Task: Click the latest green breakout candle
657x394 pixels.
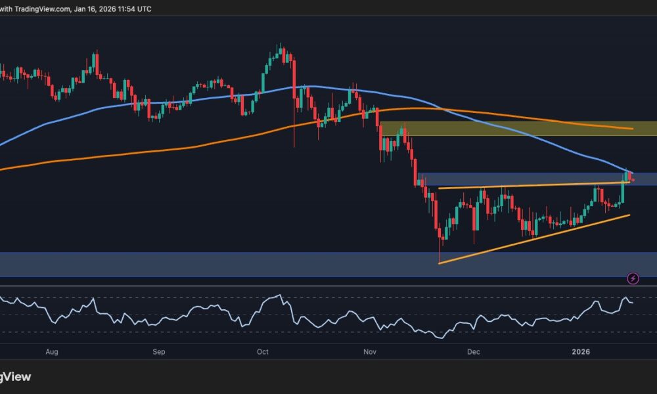Action: (x=623, y=190)
